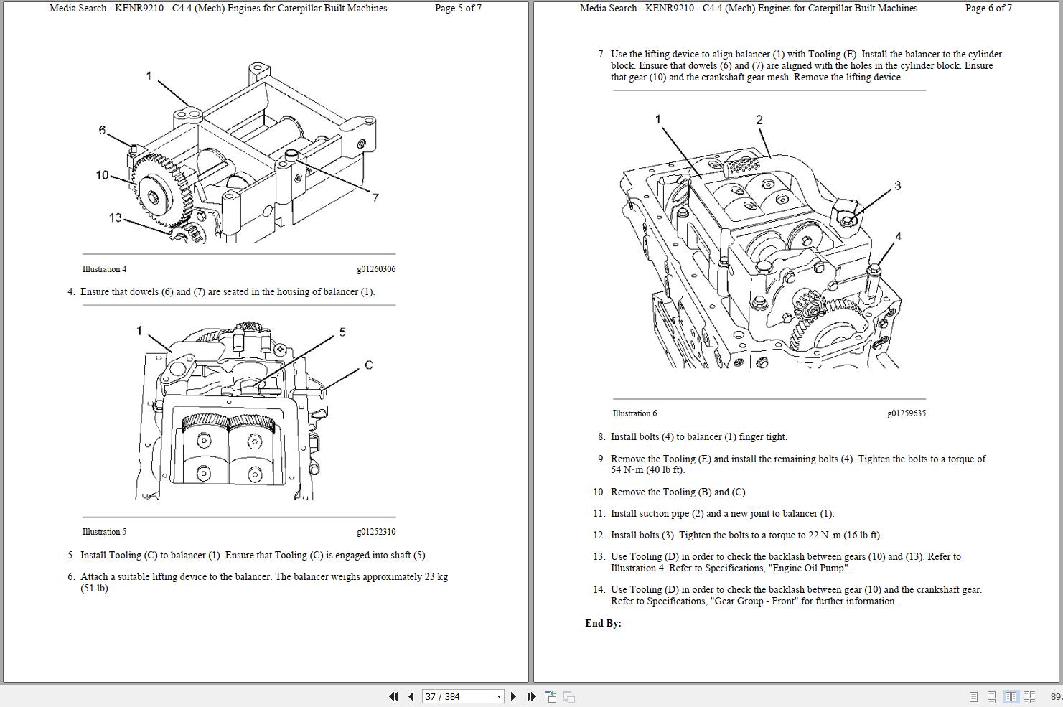Image resolution: width=1063 pixels, height=707 pixels.
Task: Click the End By heading
Action: [601, 623]
